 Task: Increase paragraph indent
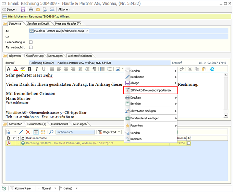pyautogui.click(x=80, y=69)
